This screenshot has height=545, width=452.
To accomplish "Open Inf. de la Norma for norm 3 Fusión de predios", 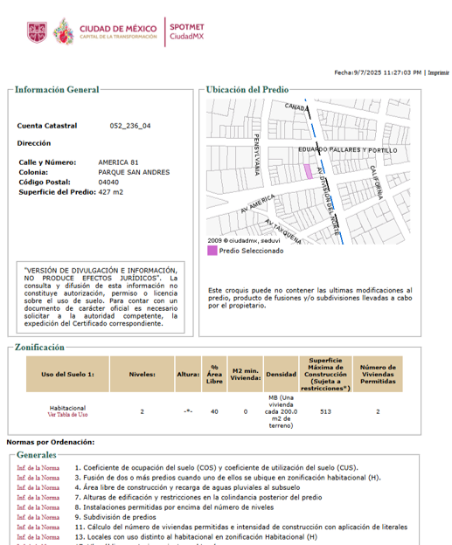I will pyautogui.click(x=38, y=478).
